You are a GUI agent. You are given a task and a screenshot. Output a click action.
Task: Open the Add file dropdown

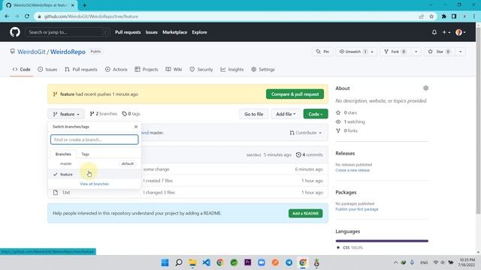pos(286,114)
